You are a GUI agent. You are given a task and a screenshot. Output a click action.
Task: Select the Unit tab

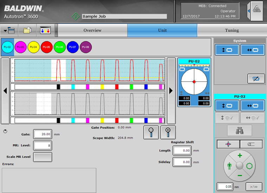[162, 31]
